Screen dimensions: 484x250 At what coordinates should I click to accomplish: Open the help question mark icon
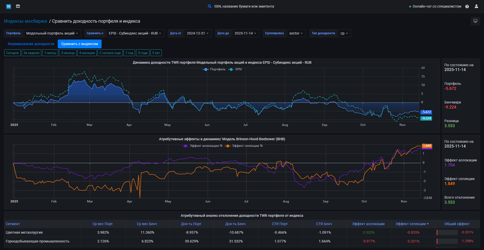(467, 7)
